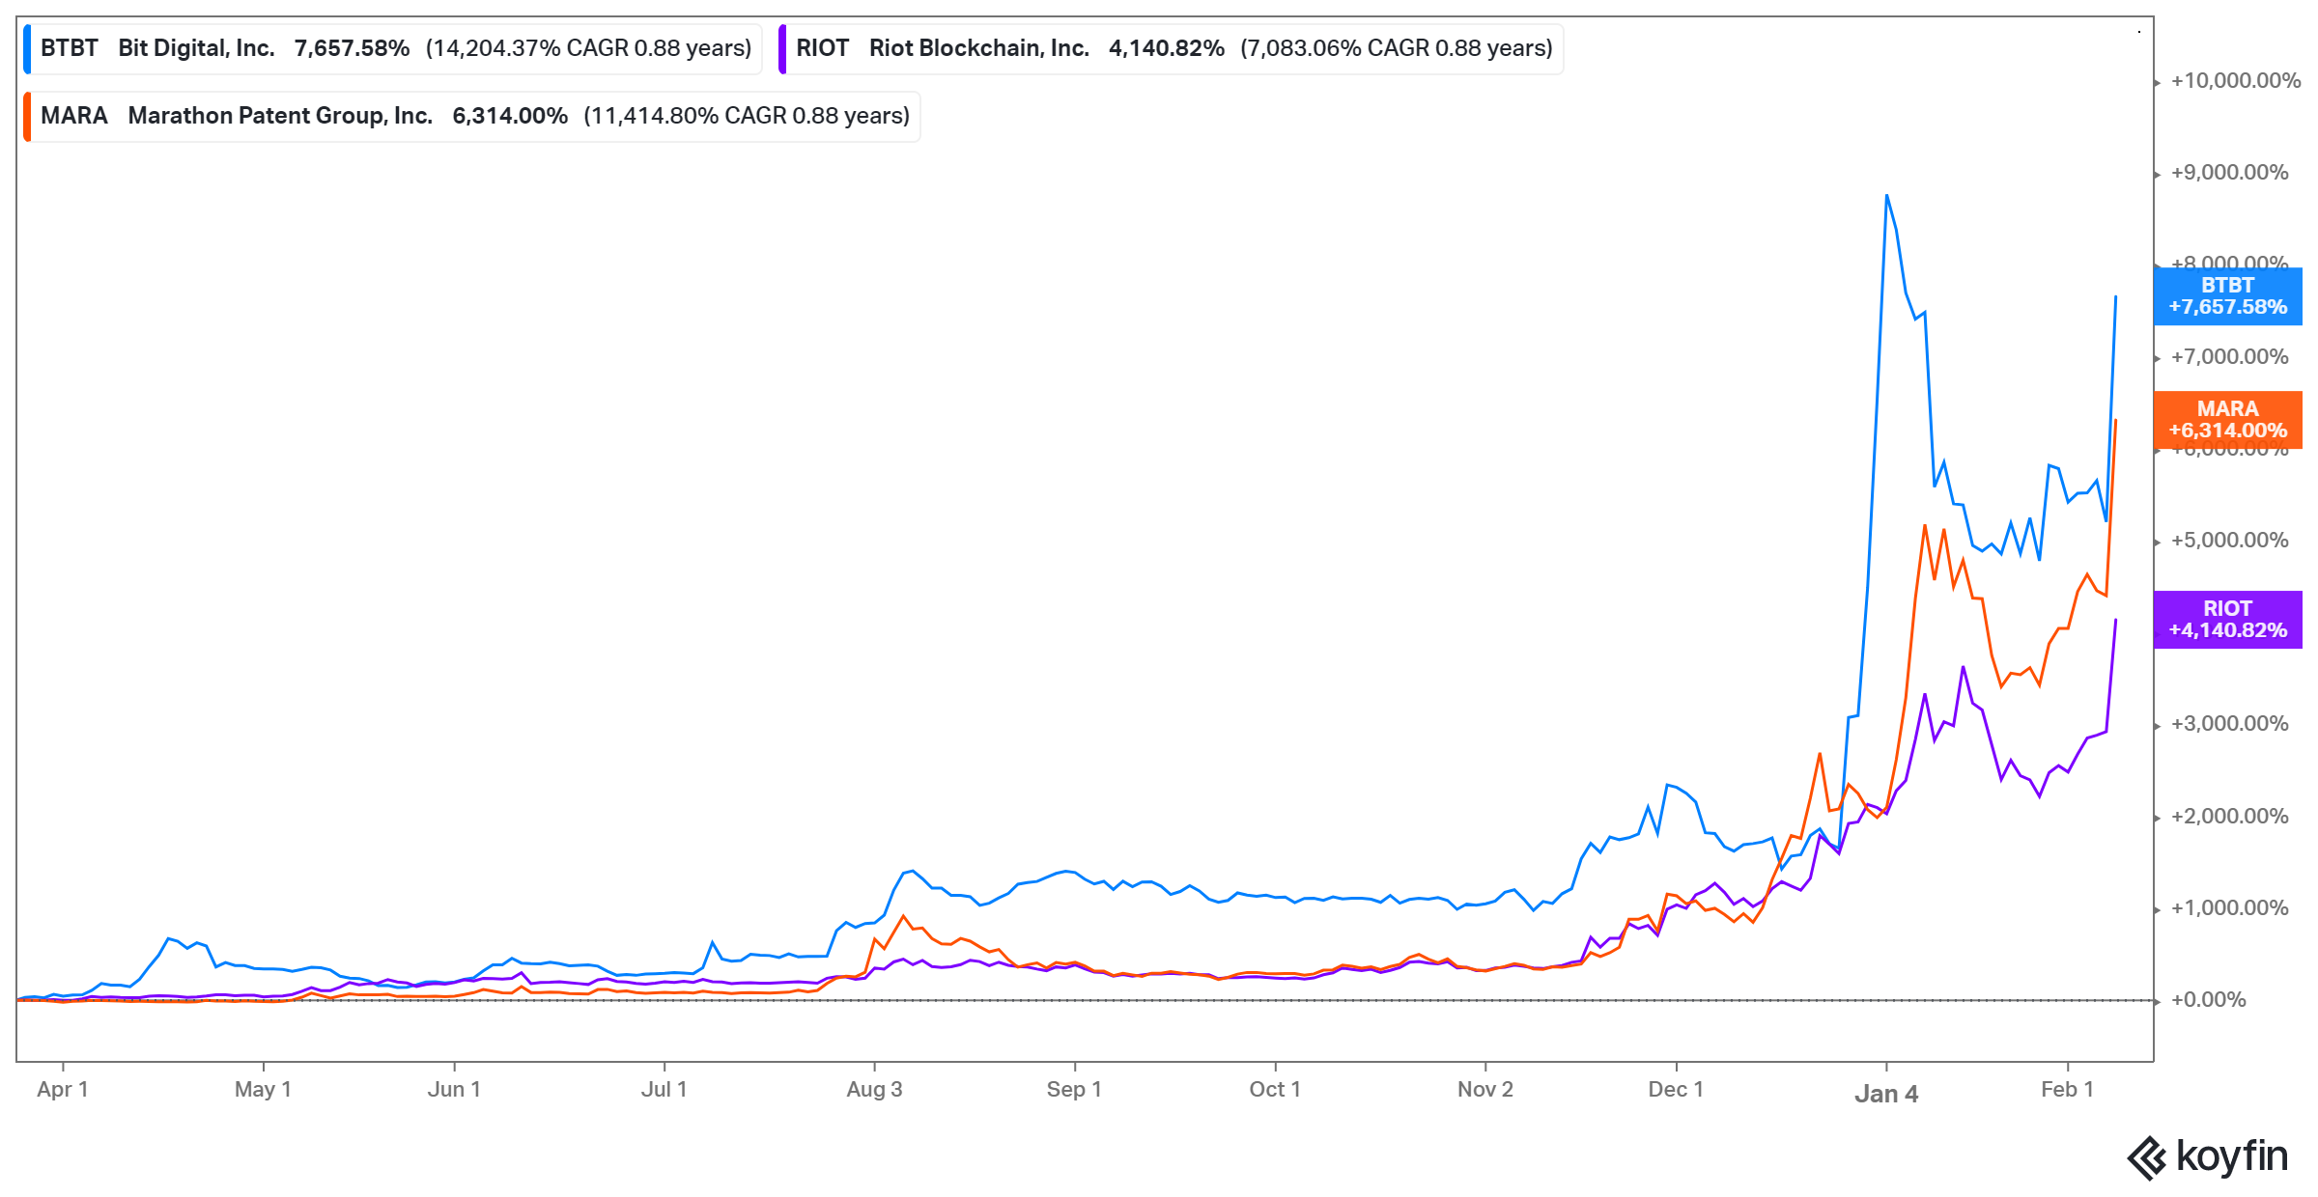
Task: Click the Dec 1 date label
Action: 1676,1089
